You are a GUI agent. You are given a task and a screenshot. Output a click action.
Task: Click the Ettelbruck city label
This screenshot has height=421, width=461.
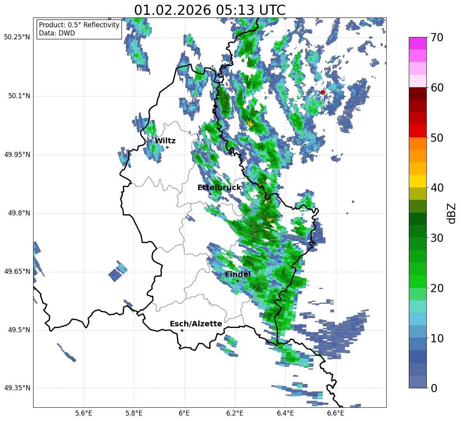(219, 188)
